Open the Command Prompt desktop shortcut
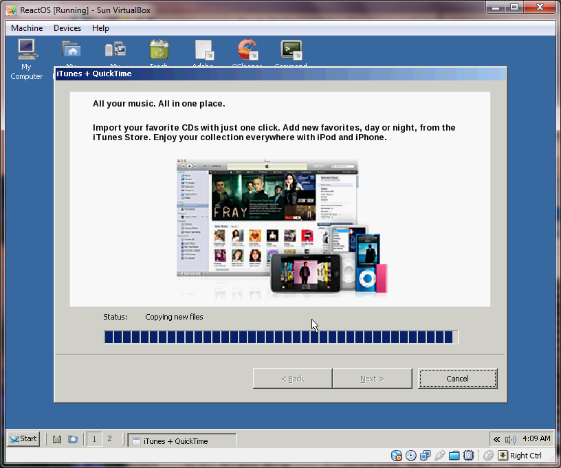 click(291, 51)
